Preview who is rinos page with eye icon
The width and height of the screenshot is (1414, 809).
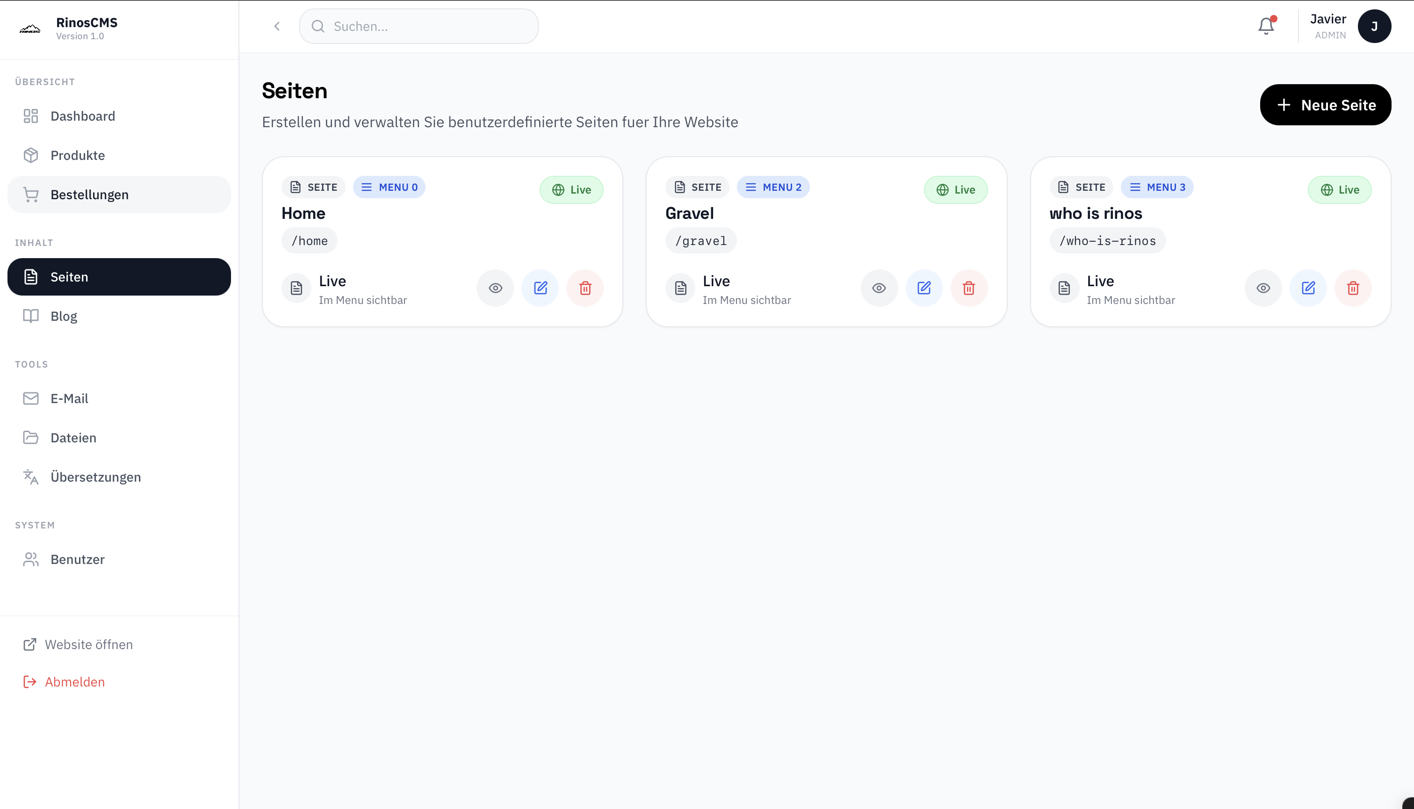point(1263,288)
